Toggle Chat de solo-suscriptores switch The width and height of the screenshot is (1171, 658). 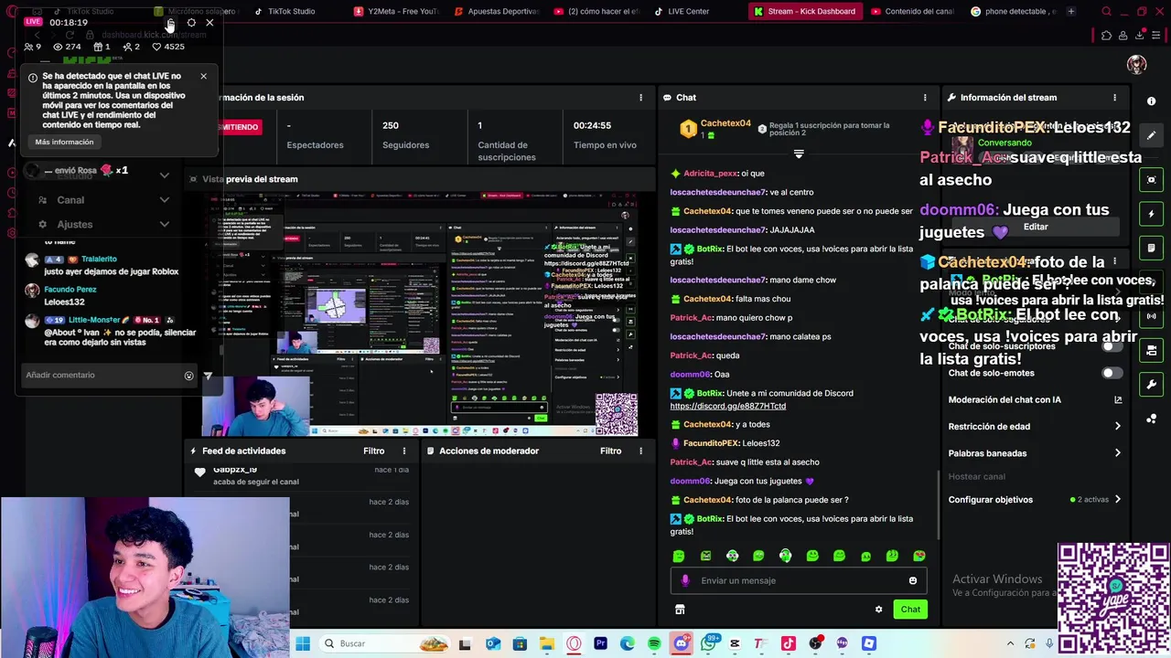pyautogui.click(x=1112, y=346)
